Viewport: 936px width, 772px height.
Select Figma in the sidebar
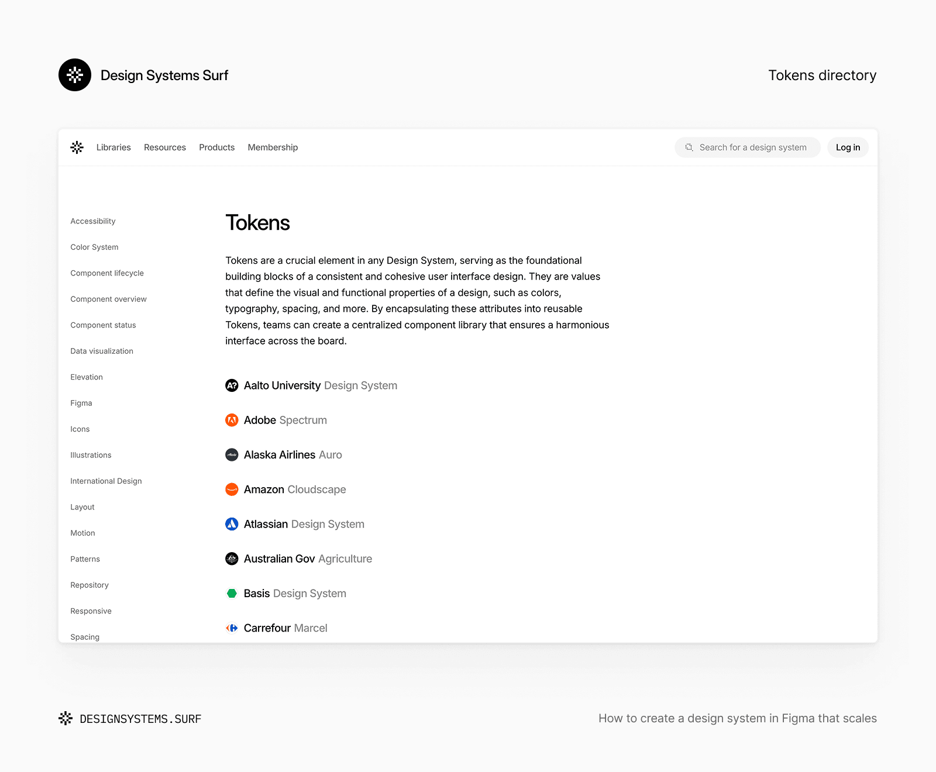pos(81,403)
